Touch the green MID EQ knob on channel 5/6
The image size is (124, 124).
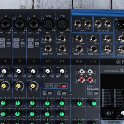(47, 114)
